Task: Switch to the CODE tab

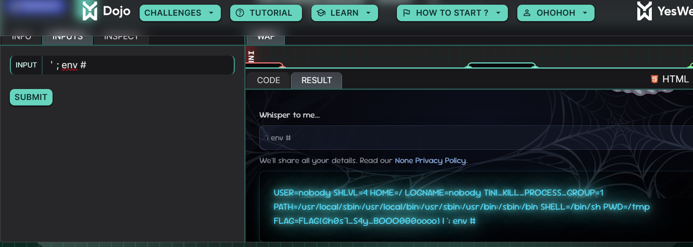Action: pyautogui.click(x=269, y=80)
